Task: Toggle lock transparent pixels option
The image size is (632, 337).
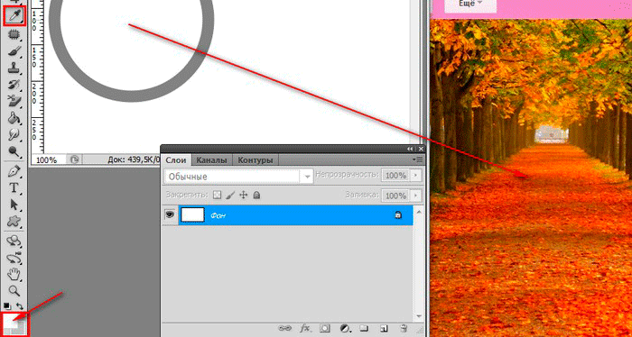Action: (x=218, y=196)
